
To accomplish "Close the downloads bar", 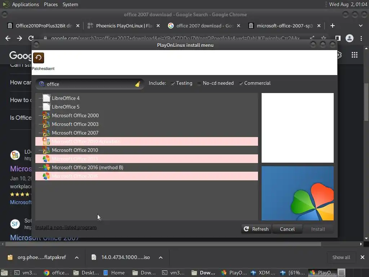I will point(363,257).
